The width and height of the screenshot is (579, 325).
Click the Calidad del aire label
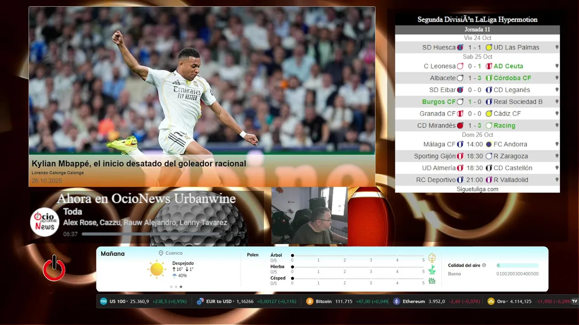[x=464, y=265]
